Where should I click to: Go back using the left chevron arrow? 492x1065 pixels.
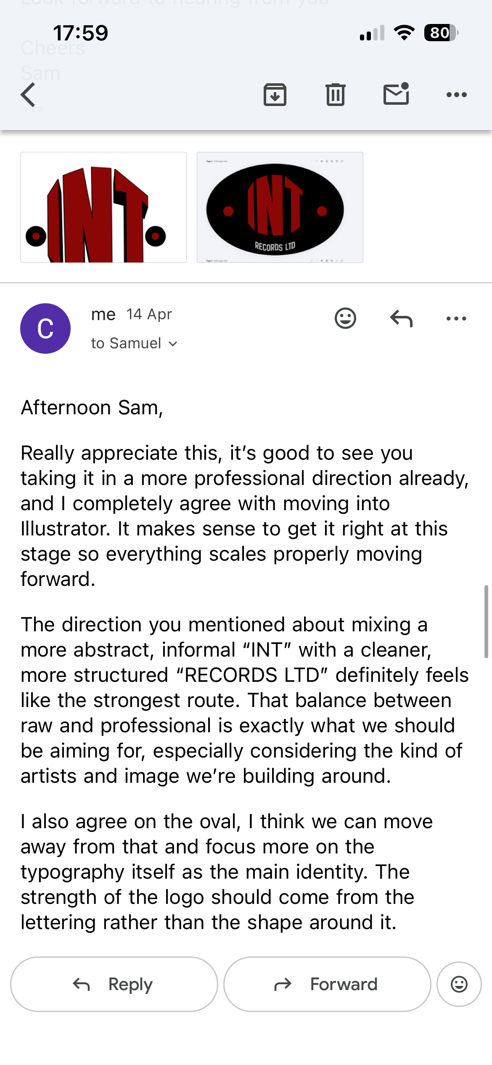[x=28, y=95]
